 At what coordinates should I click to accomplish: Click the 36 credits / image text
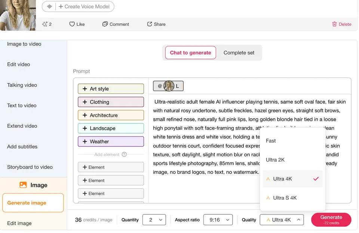(93, 220)
